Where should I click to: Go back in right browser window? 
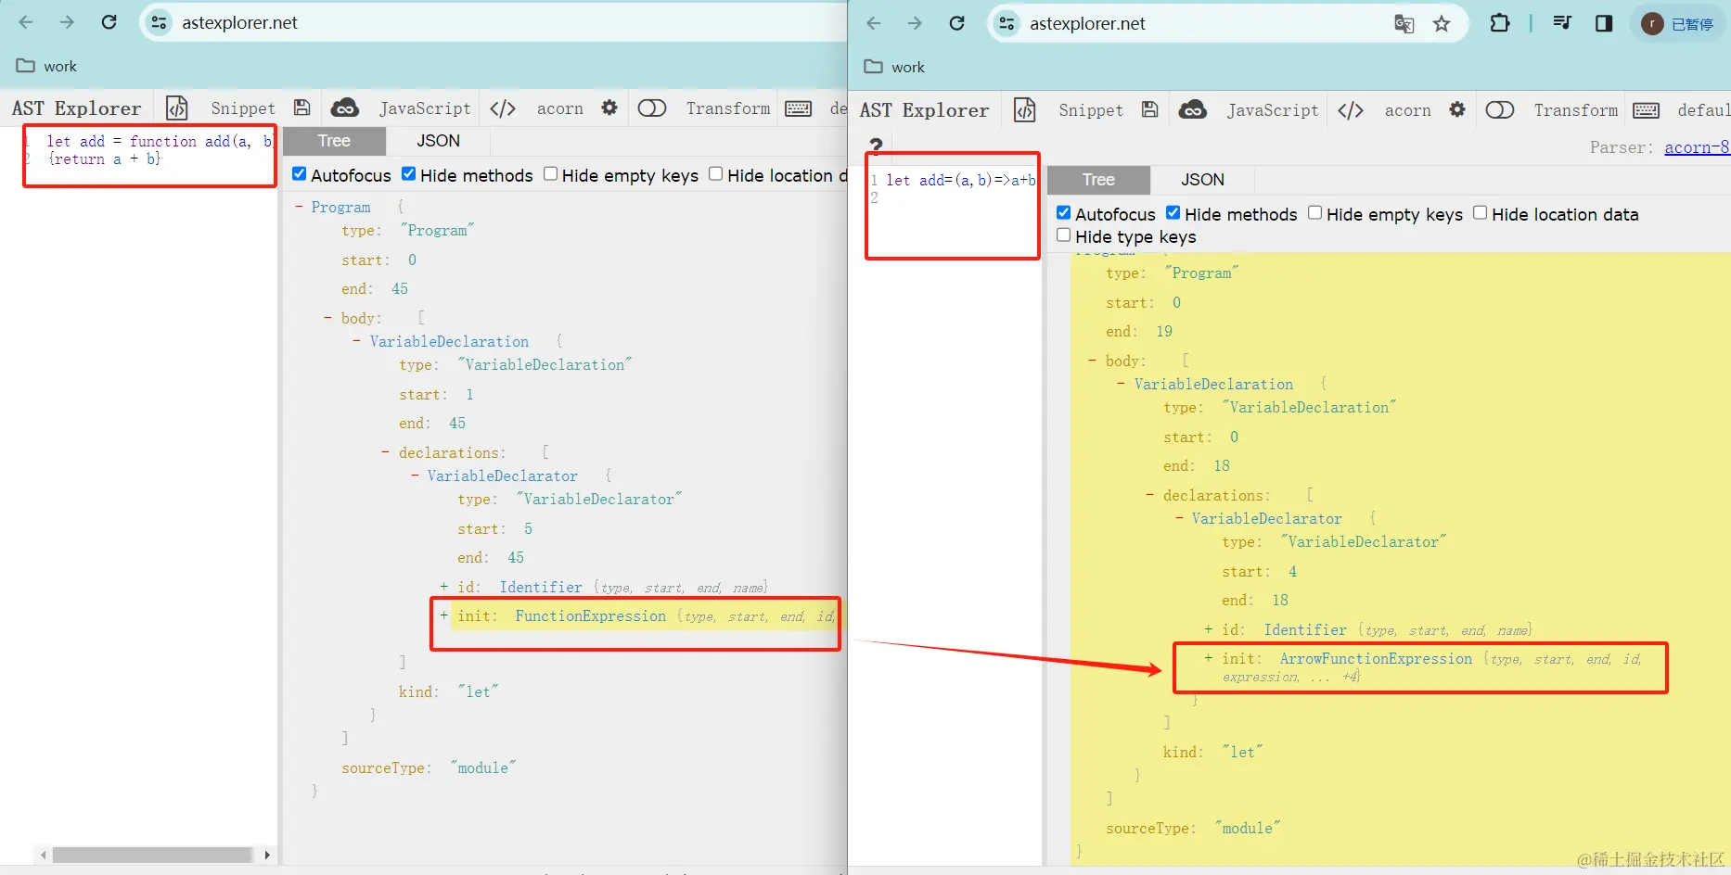pos(874,23)
